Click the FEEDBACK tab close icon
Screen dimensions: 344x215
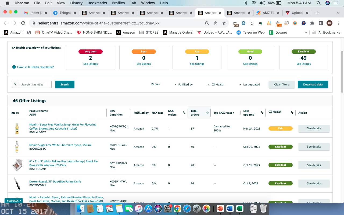[x=20, y=200]
